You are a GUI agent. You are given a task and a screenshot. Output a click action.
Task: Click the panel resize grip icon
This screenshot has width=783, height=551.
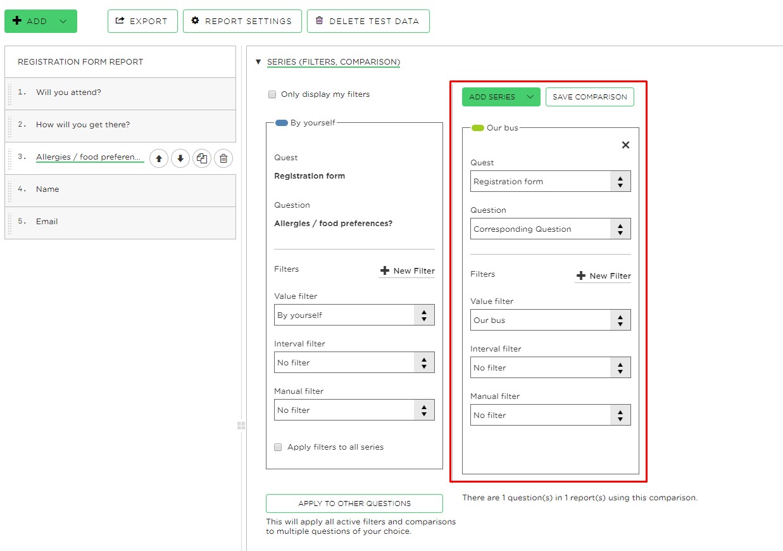point(241,426)
